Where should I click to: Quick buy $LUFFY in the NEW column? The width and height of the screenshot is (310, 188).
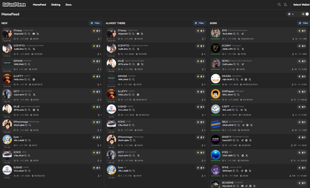(96, 77)
